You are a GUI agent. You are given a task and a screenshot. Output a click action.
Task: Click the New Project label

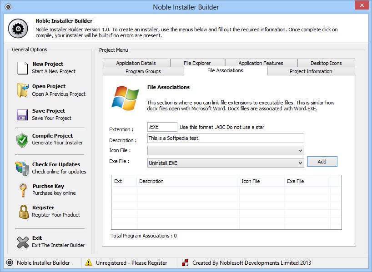(x=48, y=64)
